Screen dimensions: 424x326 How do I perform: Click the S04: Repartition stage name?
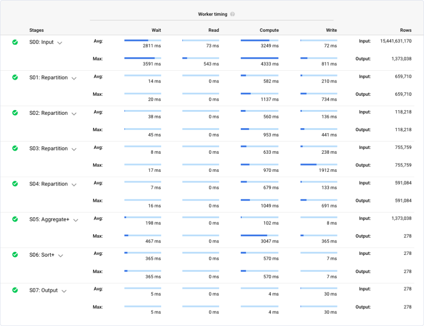click(48, 184)
